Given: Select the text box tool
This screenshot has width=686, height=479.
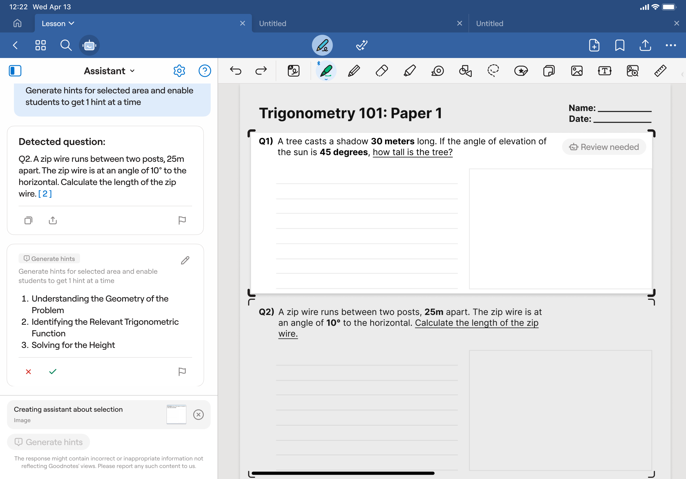Looking at the screenshot, I should [x=604, y=71].
